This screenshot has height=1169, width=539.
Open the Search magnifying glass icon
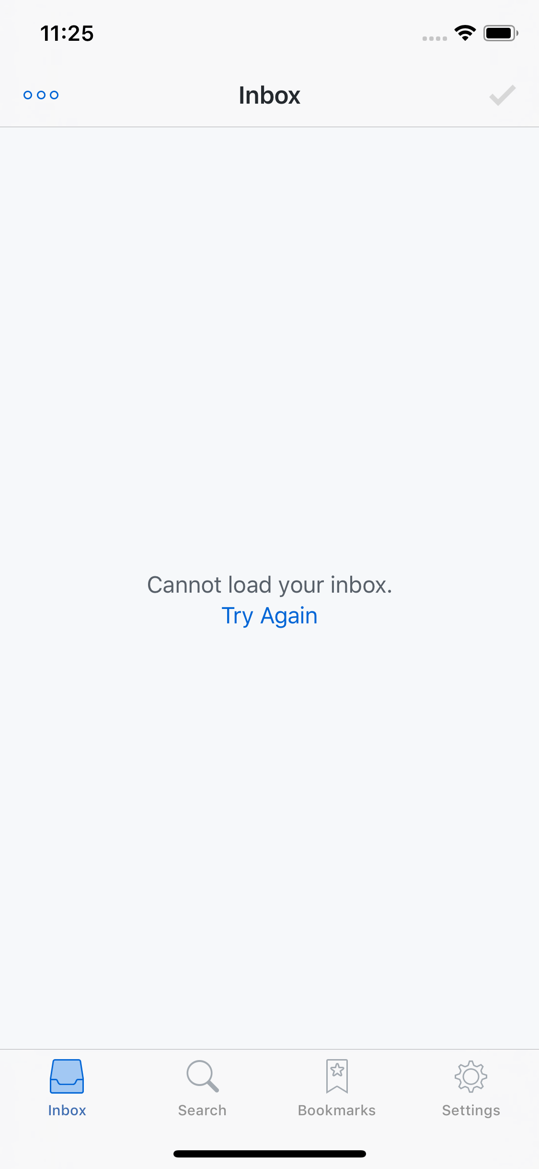pyautogui.click(x=202, y=1076)
